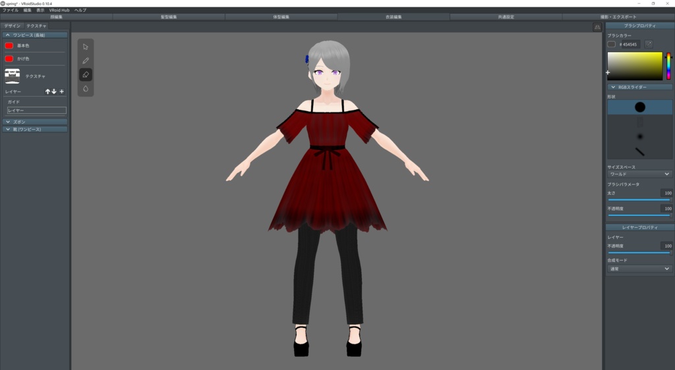Switch to the 撮影・エクスポート tab
The image size is (675, 370).
pyautogui.click(x=618, y=16)
